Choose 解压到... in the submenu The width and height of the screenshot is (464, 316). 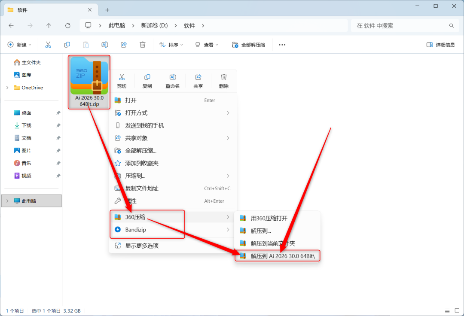tap(277, 231)
